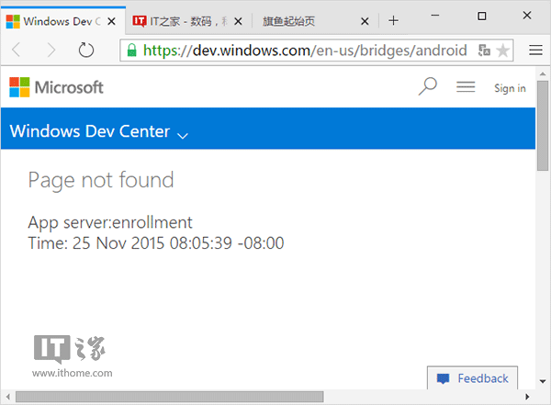Click the browser forward arrow
Image resolution: width=551 pixels, height=405 pixels.
click(51, 51)
